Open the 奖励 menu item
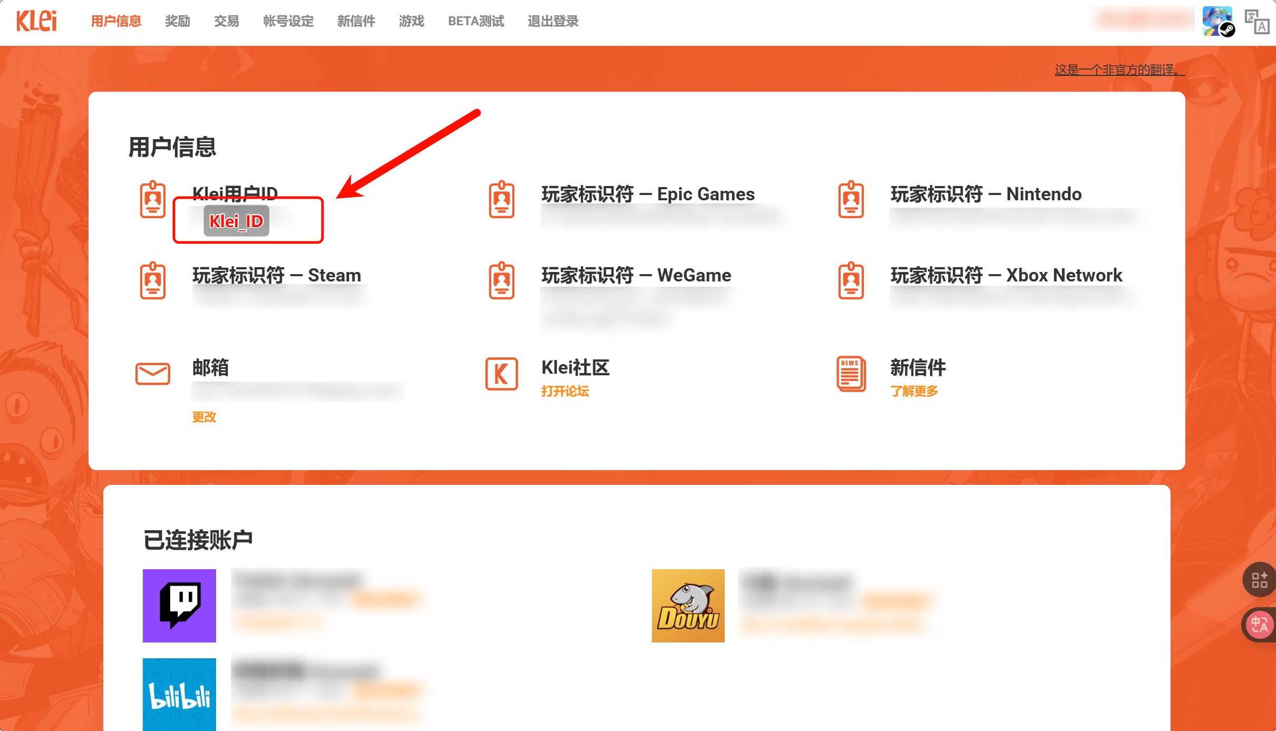The width and height of the screenshot is (1276, 731). coord(178,21)
